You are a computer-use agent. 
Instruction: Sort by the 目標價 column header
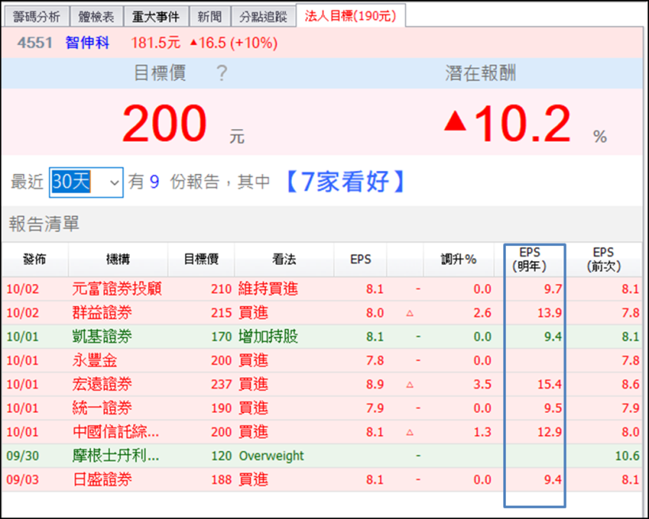pyautogui.click(x=201, y=259)
